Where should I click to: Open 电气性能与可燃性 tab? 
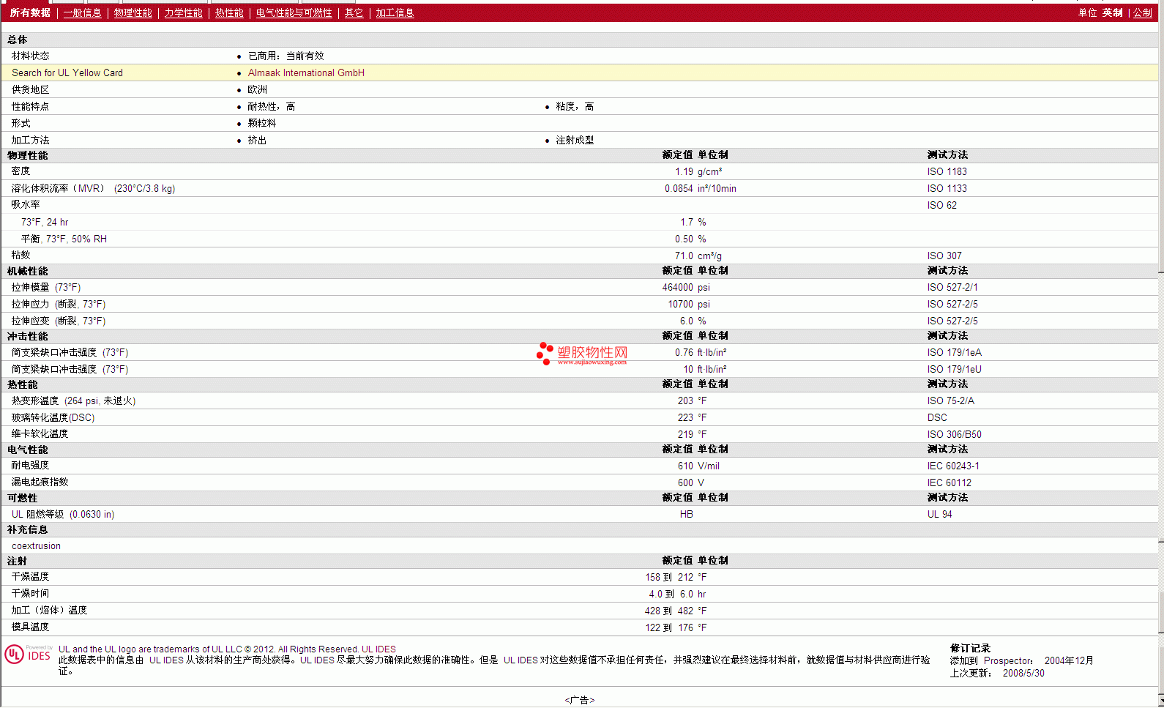(294, 13)
